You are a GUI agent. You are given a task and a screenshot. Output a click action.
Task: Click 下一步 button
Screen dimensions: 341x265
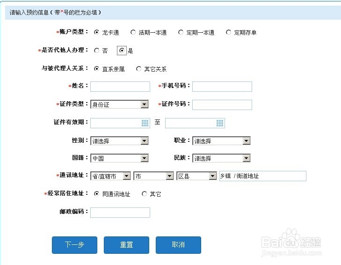pos(74,245)
